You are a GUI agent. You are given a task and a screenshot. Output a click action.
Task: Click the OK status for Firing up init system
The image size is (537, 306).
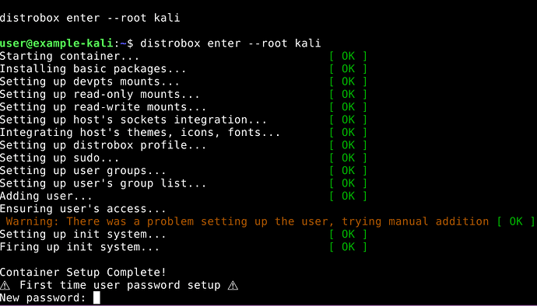pyautogui.click(x=348, y=247)
